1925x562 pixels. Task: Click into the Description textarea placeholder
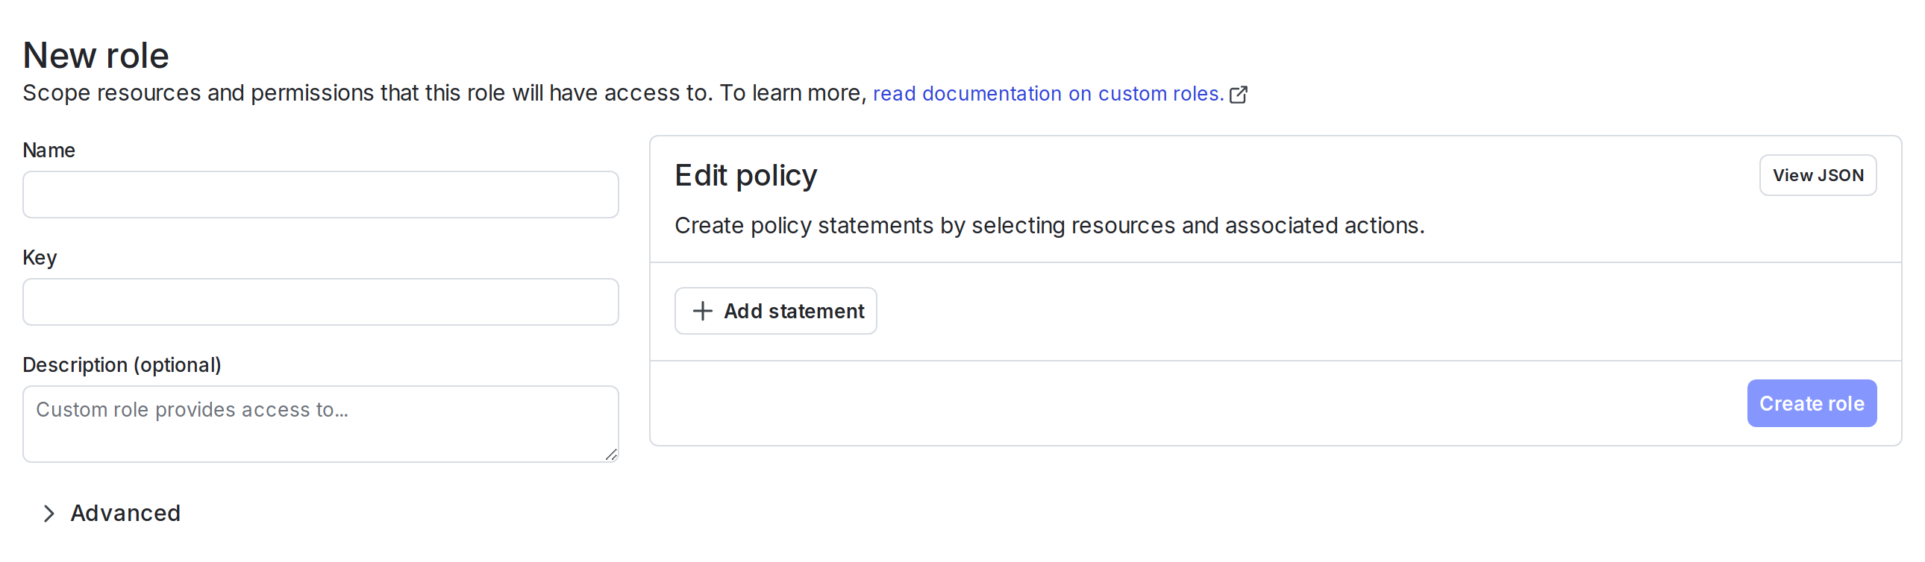pyautogui.click(x=192, y=410)
